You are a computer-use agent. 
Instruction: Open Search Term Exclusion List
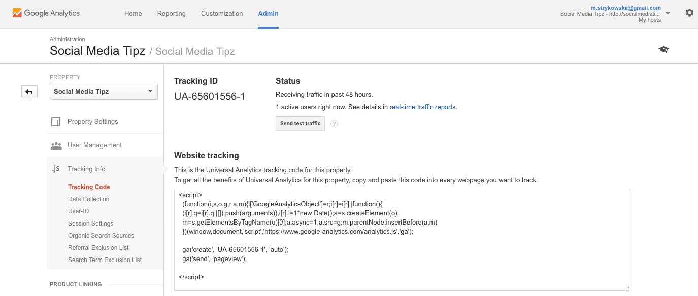[x=105, y=260]
